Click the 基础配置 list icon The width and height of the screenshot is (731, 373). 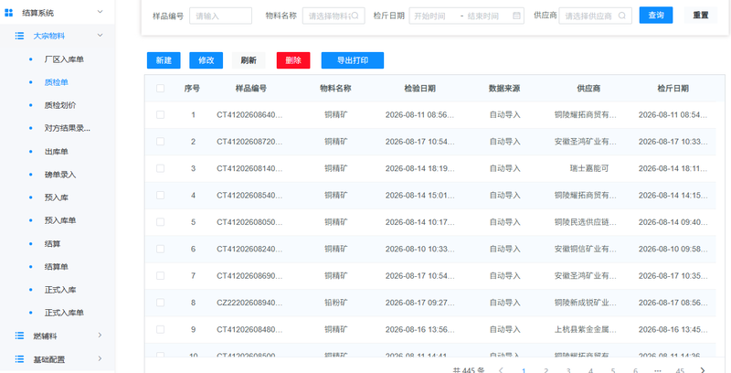[19, 359]
